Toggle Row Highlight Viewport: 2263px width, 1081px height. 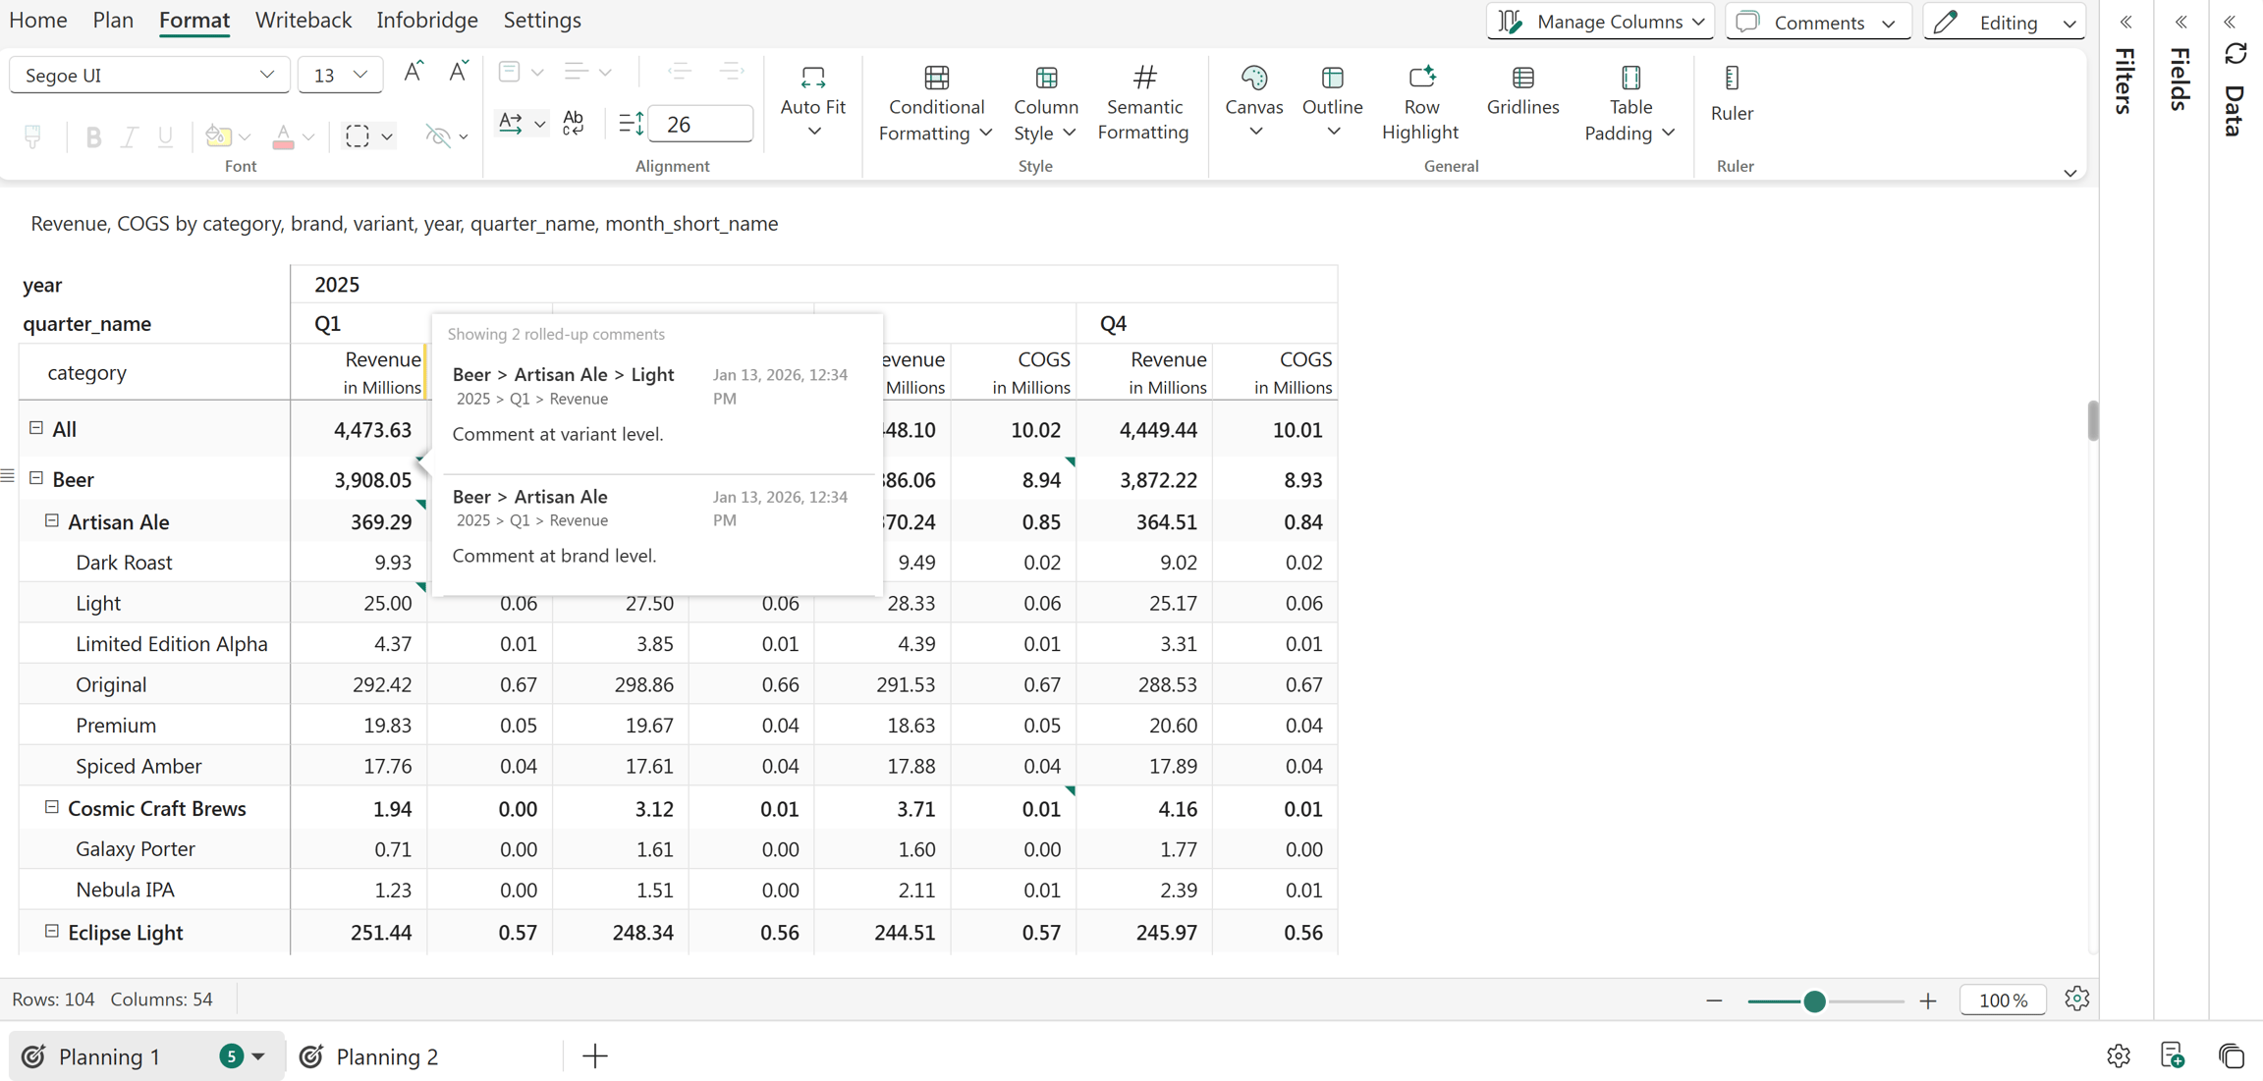point(1420,104)
